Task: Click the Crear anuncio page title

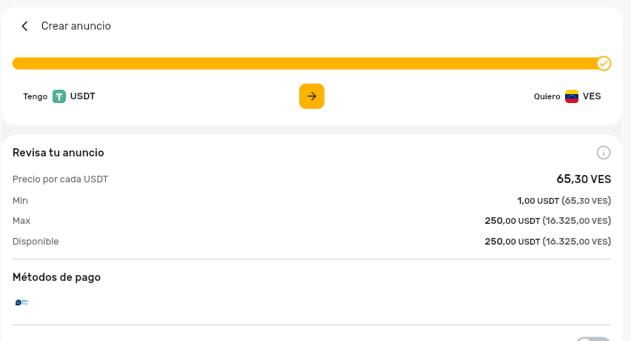Action: click(76, 26)
